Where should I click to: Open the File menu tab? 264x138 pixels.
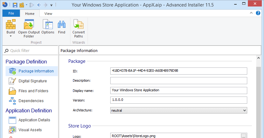coord(11,13)
